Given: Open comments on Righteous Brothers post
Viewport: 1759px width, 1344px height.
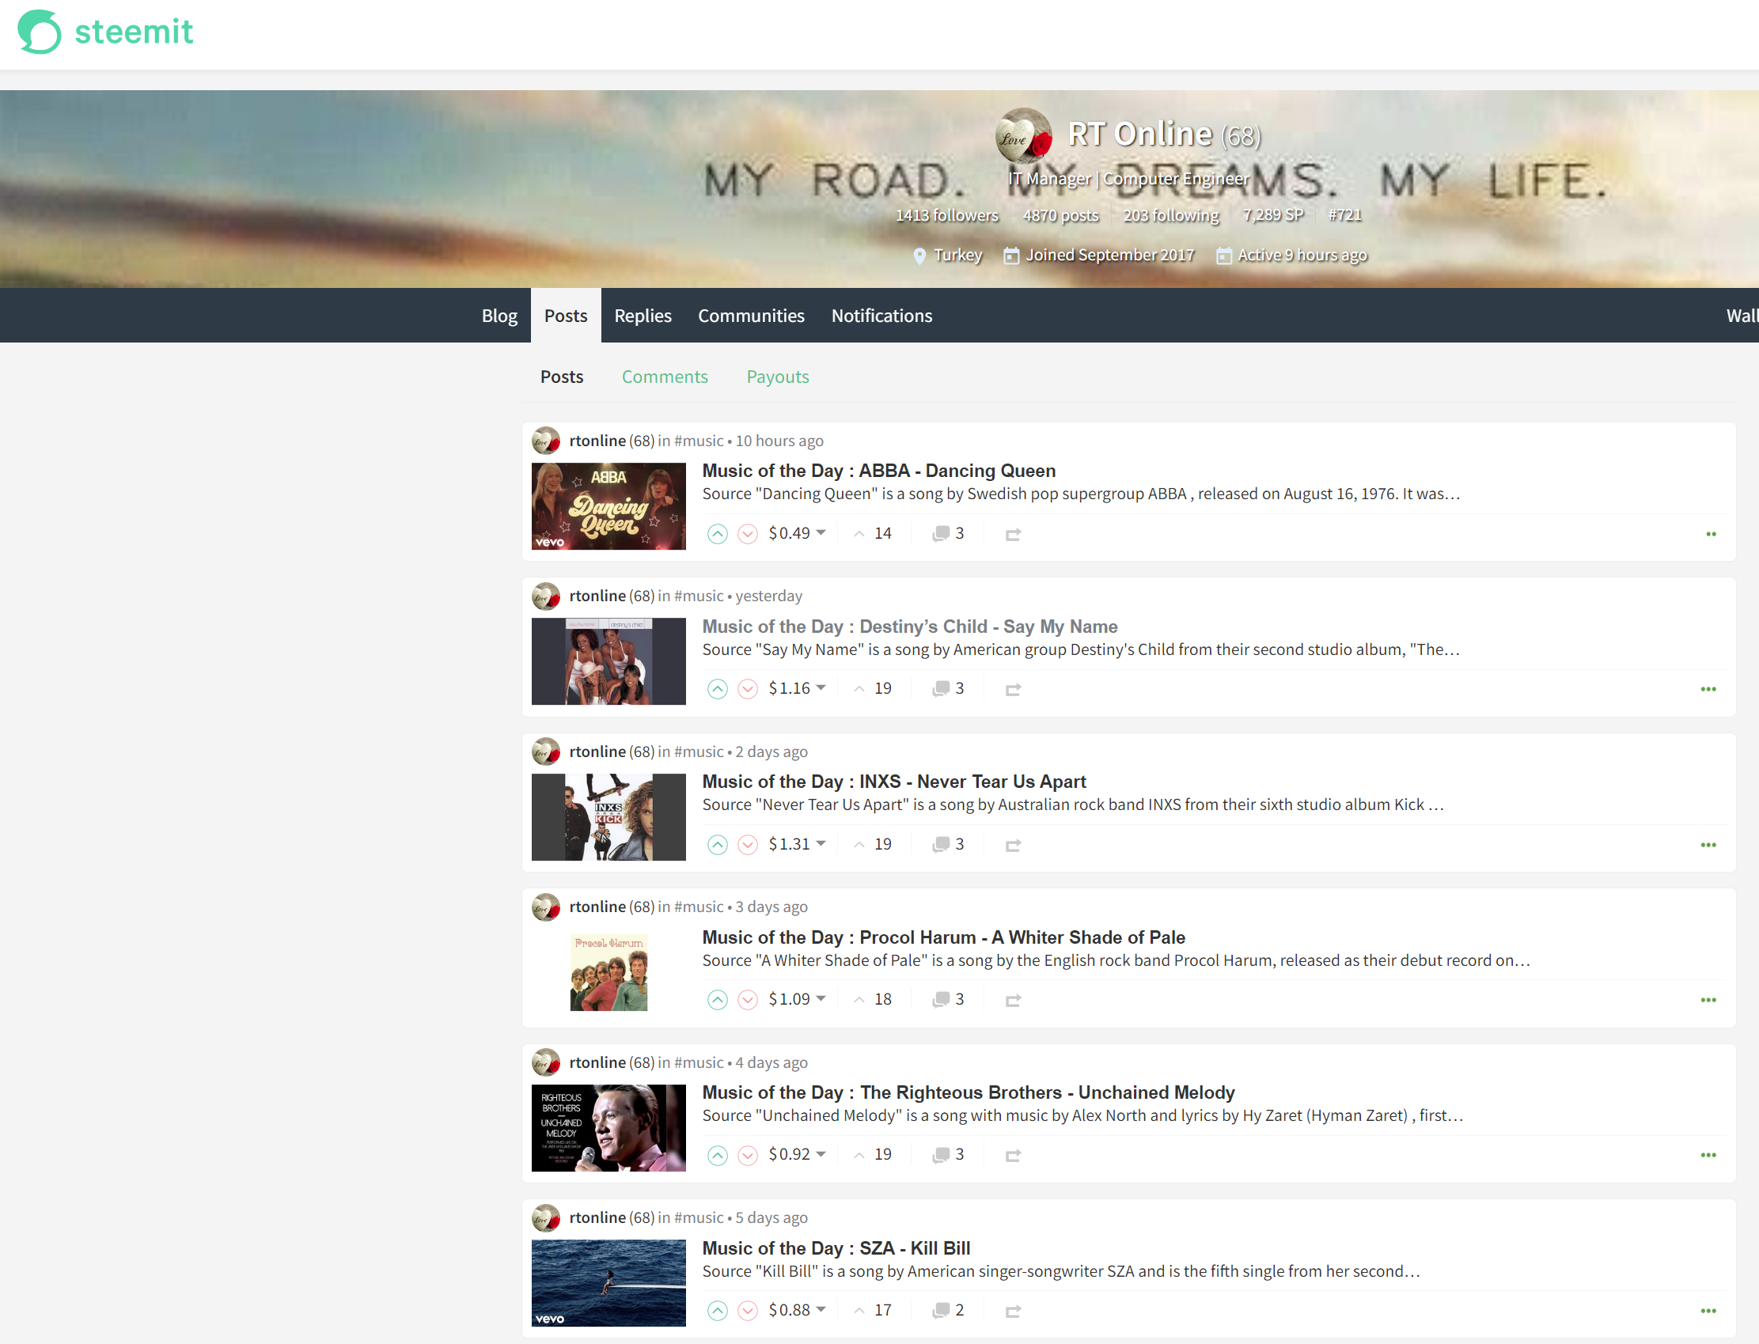Looking at the screenshot, I should 948,1155.
